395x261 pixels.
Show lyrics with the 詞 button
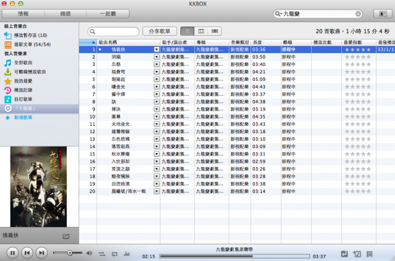[x=370, y=254]
